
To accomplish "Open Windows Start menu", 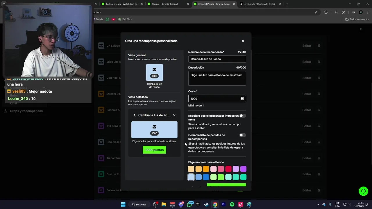I will [x=123, y=204].
